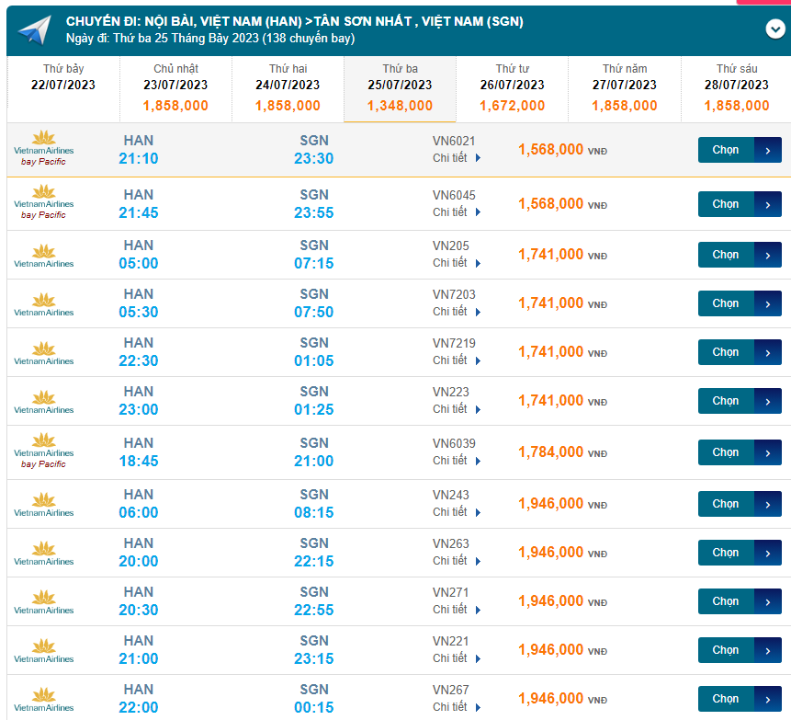
Task: Collapse flight header with circular chevron
Action: [774, 29]
